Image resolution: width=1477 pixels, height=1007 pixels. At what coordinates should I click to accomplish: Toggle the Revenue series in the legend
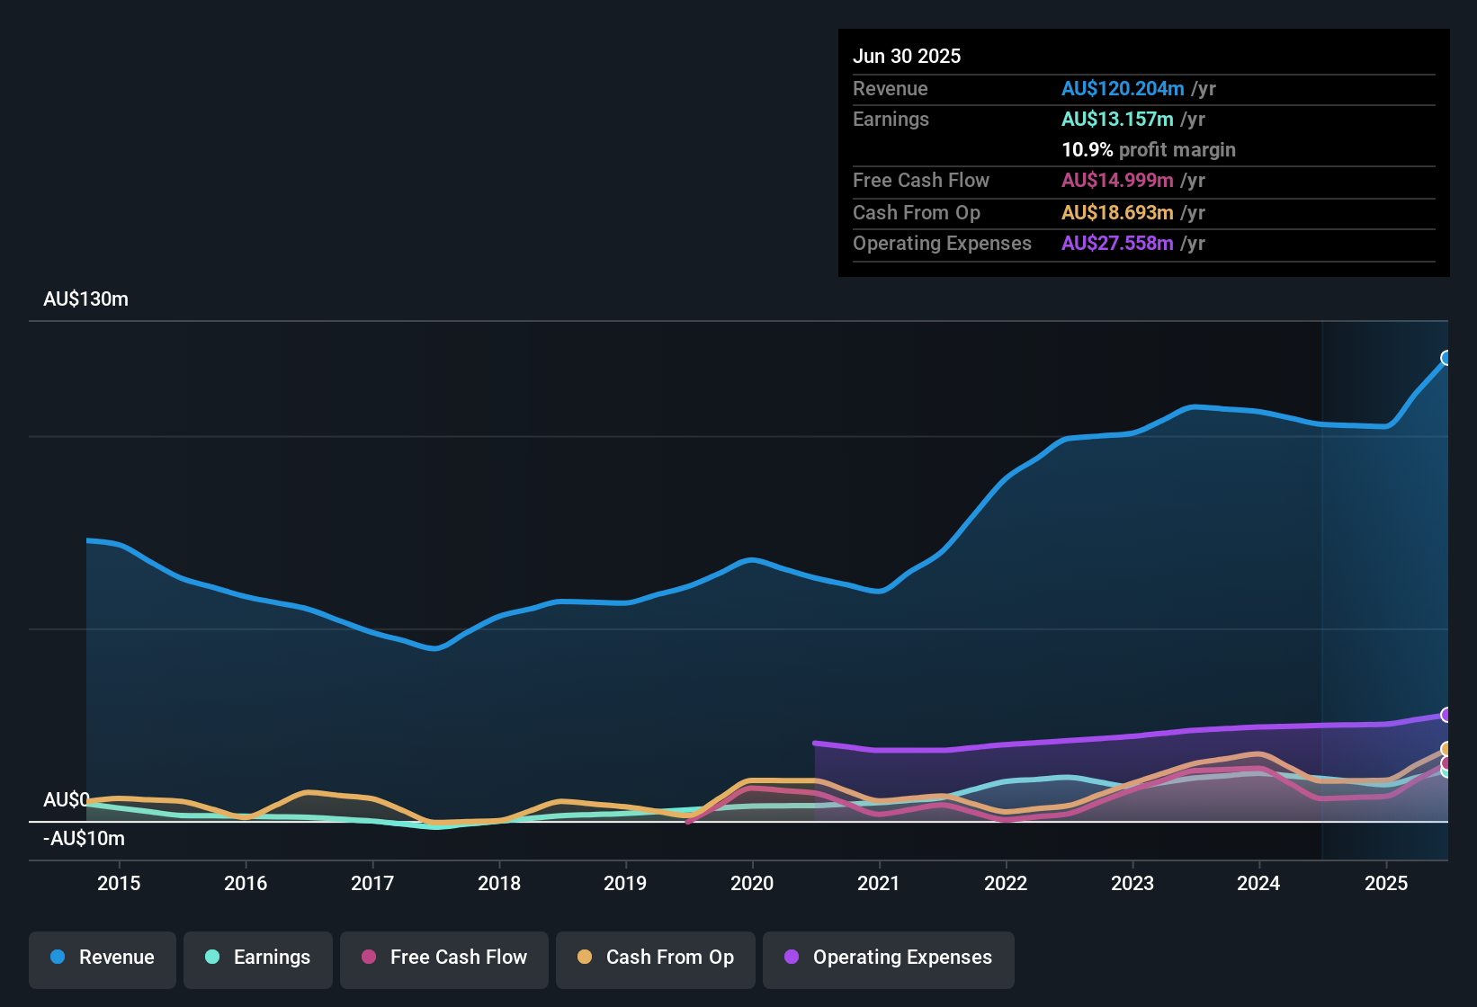pyautogui.click(x=102, y=958)
